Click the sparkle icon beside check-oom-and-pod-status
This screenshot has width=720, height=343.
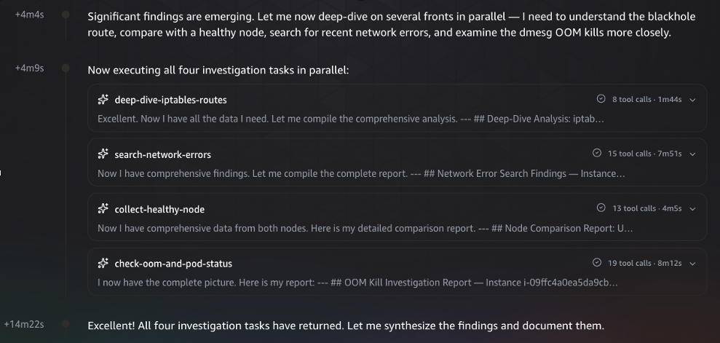pyautogui.click(x=103, y=263)
